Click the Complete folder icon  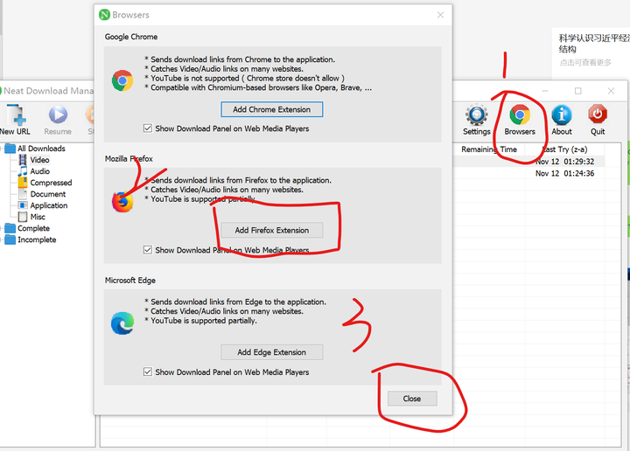point(10,228)
